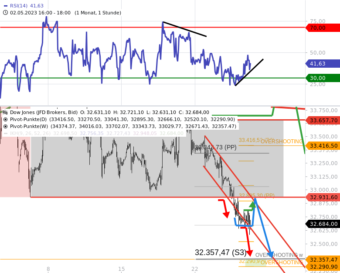The width and height of the screenshot is (340, 273).
Task: Click the date axis label 15
Action: pos(122,269)
